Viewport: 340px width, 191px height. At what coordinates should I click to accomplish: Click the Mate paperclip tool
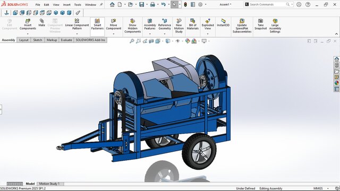[x=41, y=22]
